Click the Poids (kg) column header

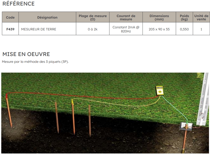(x=184, y=17)
